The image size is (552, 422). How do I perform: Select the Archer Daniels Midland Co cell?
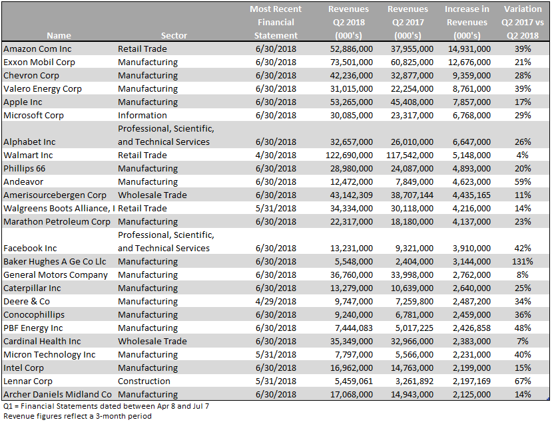coord(57,395)
